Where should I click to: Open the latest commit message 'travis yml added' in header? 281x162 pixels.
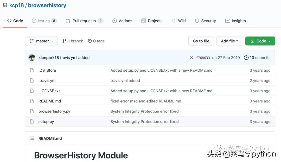tap(75, 58)
